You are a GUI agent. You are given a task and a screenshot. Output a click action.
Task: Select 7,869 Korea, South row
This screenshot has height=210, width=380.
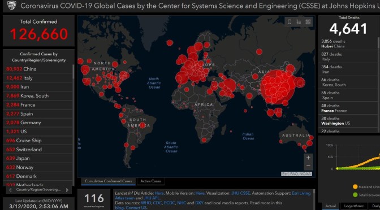point(38,96)
